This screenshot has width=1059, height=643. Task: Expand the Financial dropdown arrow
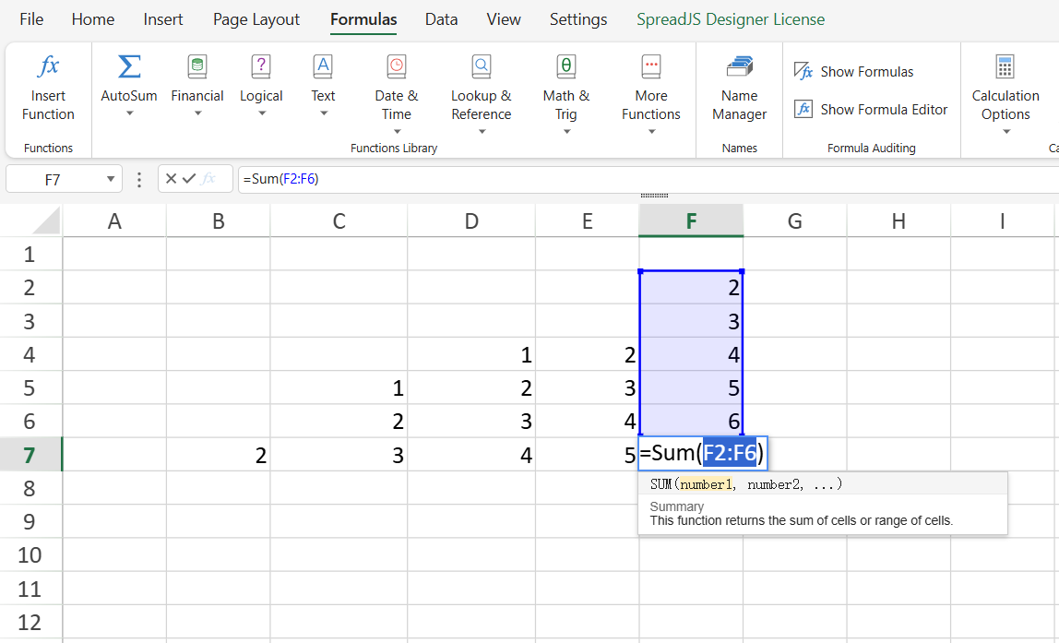pos(198,113)
